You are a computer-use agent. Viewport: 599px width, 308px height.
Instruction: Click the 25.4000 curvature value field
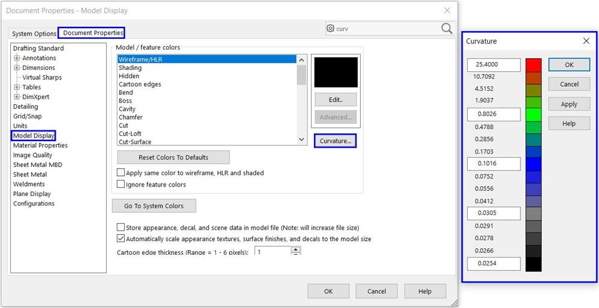coord(494,65)
